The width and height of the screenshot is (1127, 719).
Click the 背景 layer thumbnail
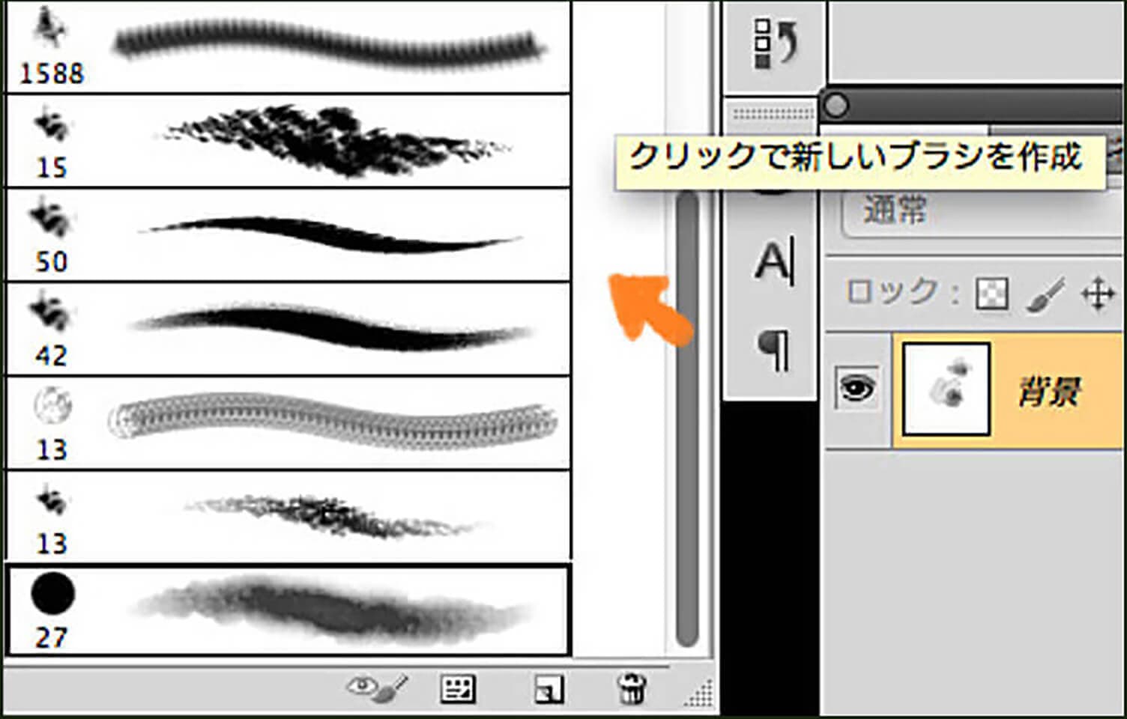(x=946, y=389)
